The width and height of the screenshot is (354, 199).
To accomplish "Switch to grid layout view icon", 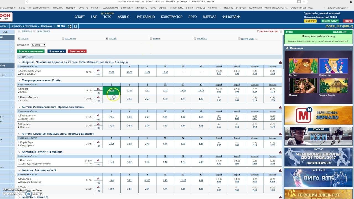I will pos(70,26).
